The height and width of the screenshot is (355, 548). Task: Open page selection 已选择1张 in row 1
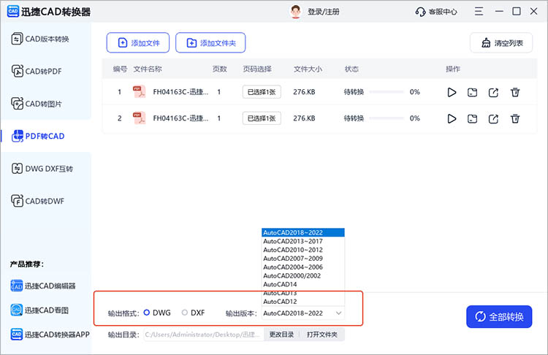(x=262, y=92)
